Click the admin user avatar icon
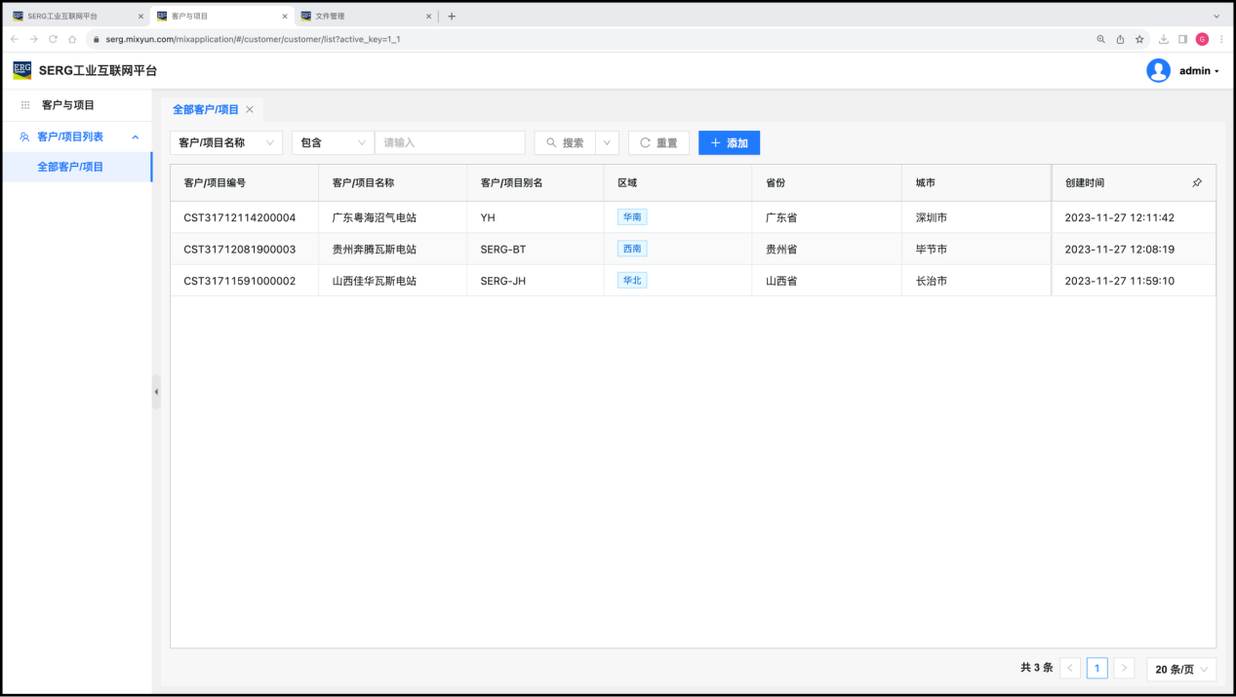The height and width of the screenshot is (697, 1236). 1158,70
